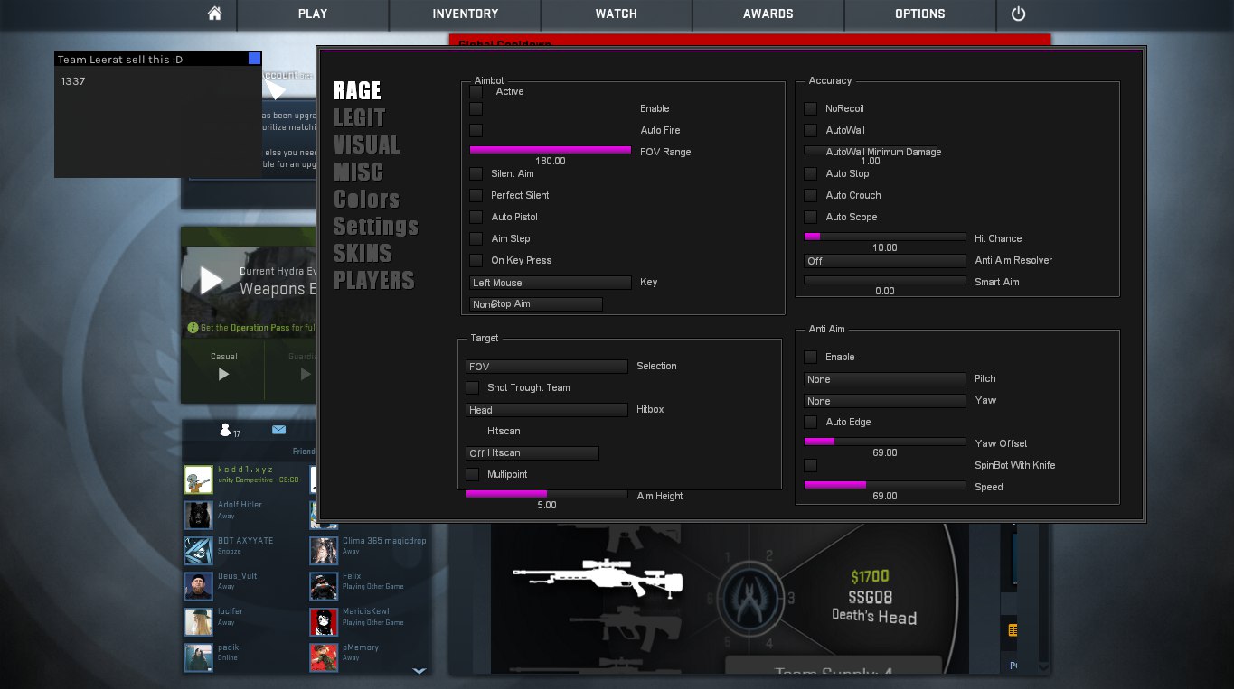Click the Counter-Terrorist badge emblem
The image size is (1234, 689).
pos(749,598)
